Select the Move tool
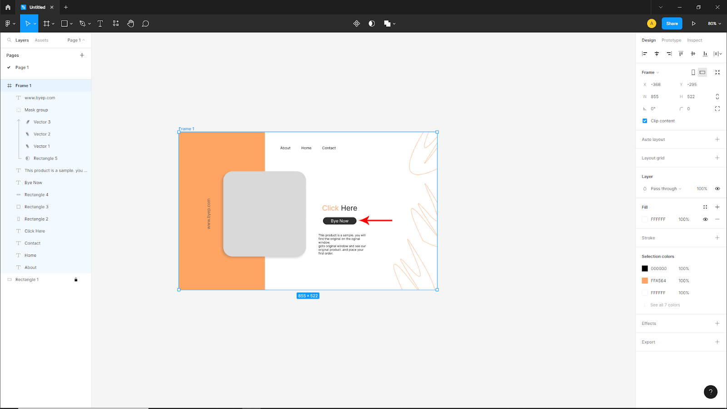Viewport: 727px width, 409px height. (x=27, y=24)
